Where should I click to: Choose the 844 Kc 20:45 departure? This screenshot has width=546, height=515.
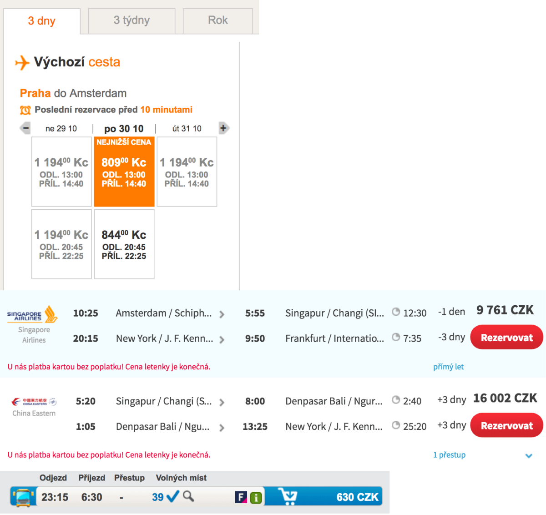pyautogui.click(x=124, y=244)
